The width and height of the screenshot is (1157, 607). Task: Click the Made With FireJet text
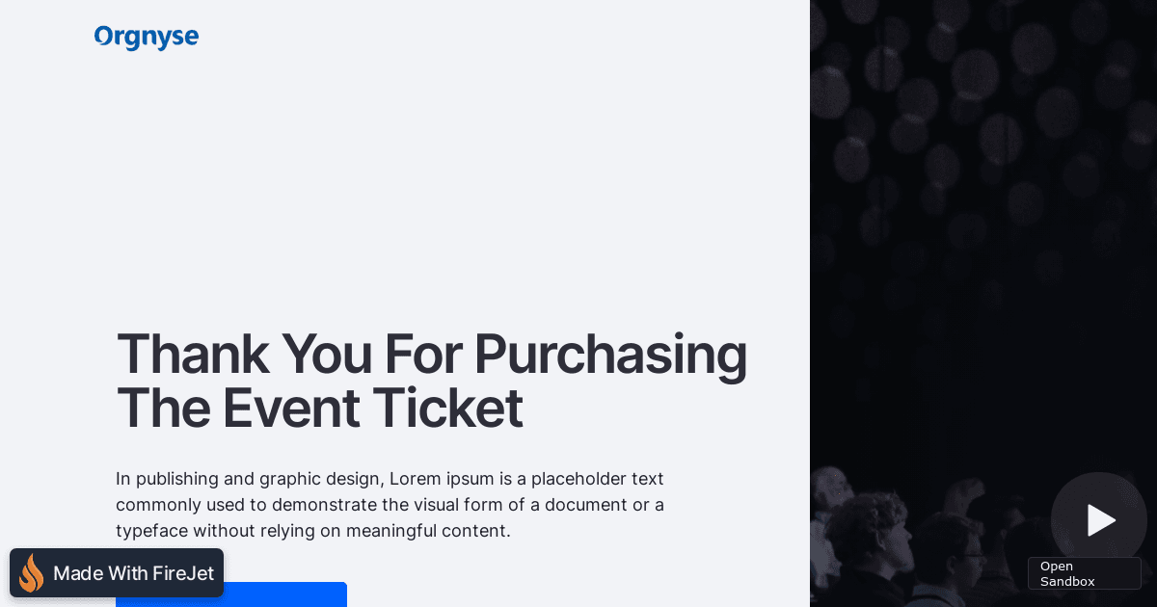tap(133, 573)
